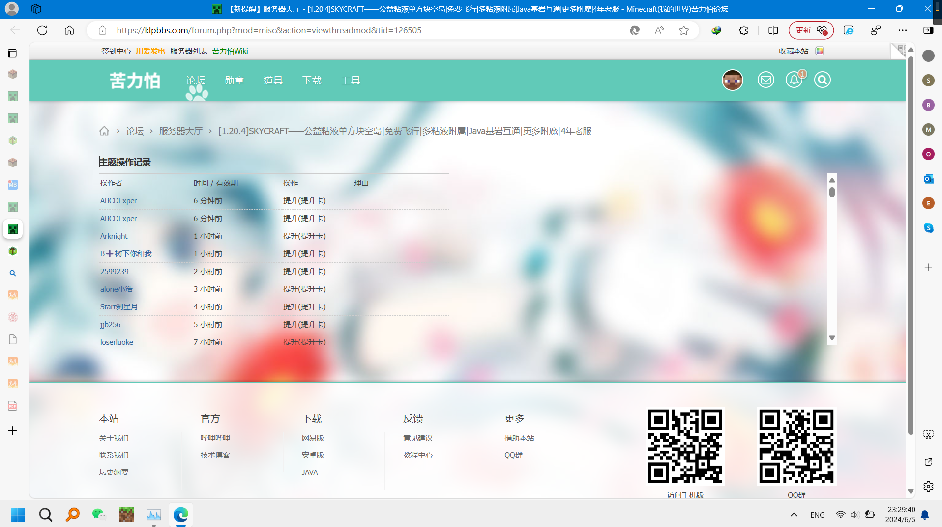
Task: Toggle the Edge sidebar panel button
Action: click(x=928, y=30)
